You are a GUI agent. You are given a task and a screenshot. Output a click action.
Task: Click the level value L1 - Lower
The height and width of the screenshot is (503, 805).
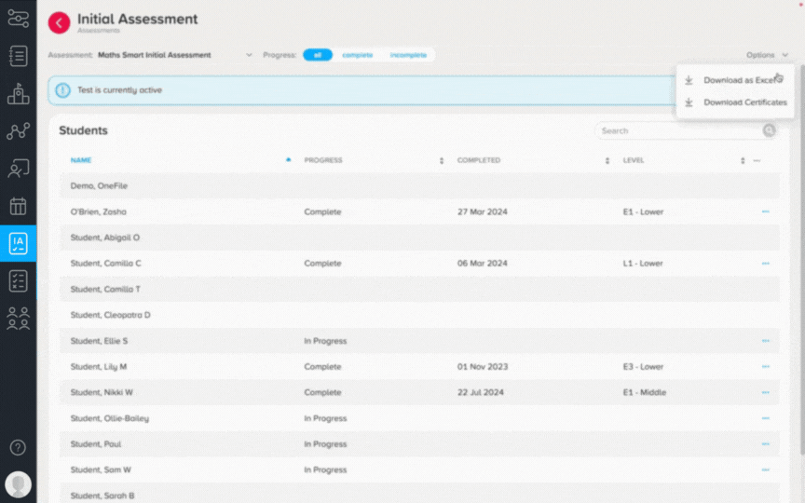pyautogui.click(x=643, y=264)
